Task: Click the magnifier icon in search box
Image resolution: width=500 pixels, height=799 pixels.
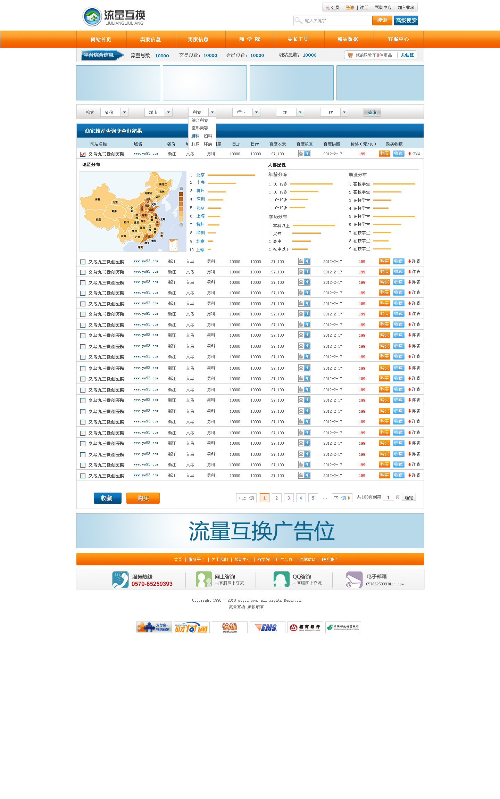Action: (x=298, y=20)
